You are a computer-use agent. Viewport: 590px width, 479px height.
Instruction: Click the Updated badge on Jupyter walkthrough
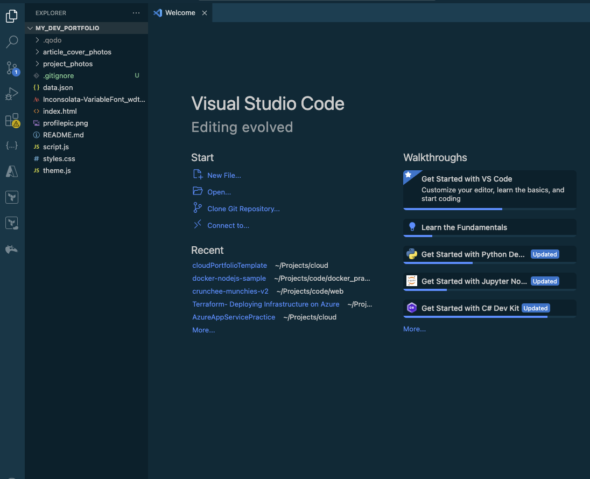(x=544, y=281)
